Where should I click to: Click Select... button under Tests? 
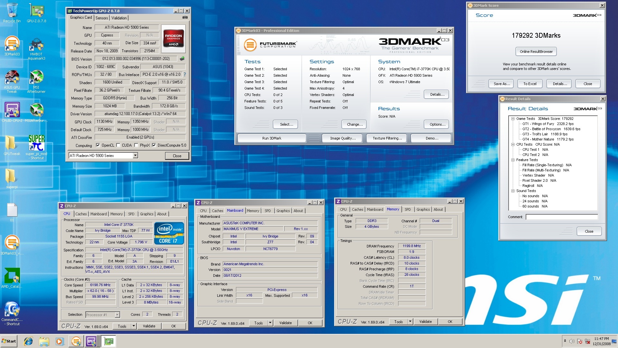(286, 124)
